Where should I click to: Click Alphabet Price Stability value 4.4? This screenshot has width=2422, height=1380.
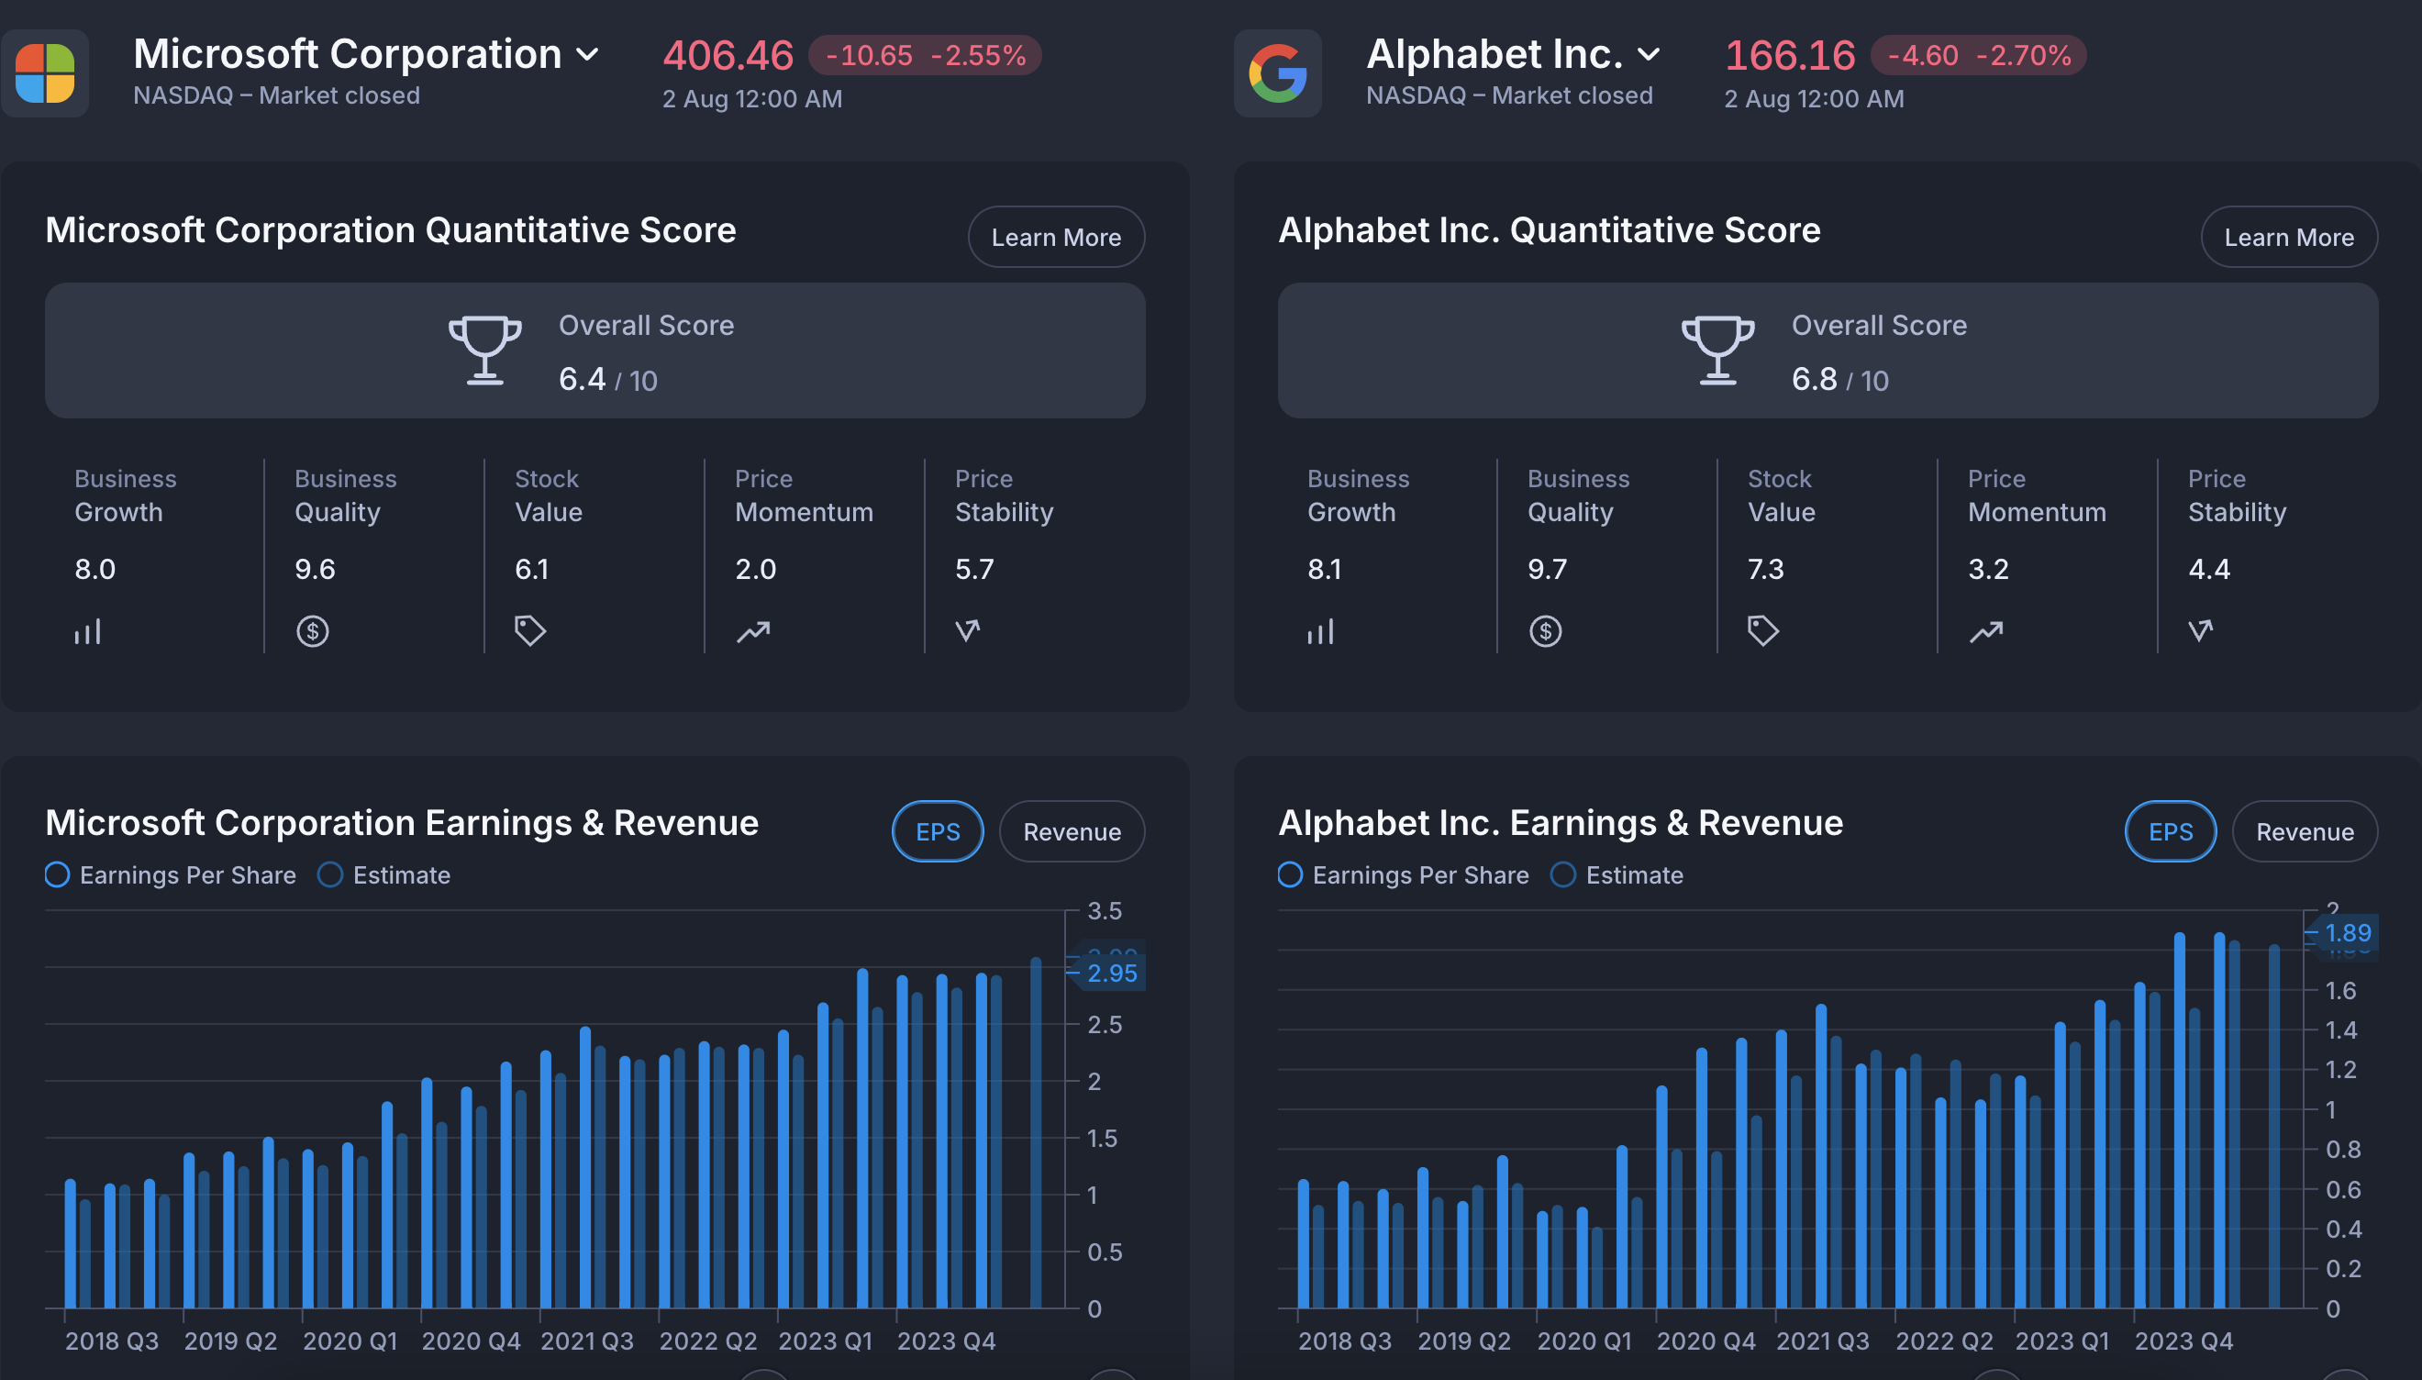click(x=2209, y=569)
